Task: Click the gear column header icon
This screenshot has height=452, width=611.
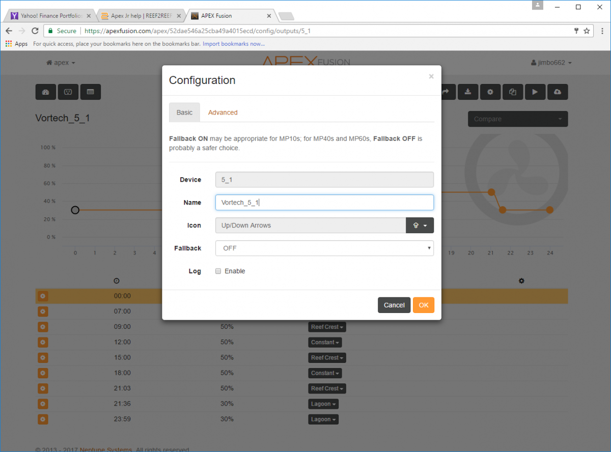Action: (x=521, y=281)
